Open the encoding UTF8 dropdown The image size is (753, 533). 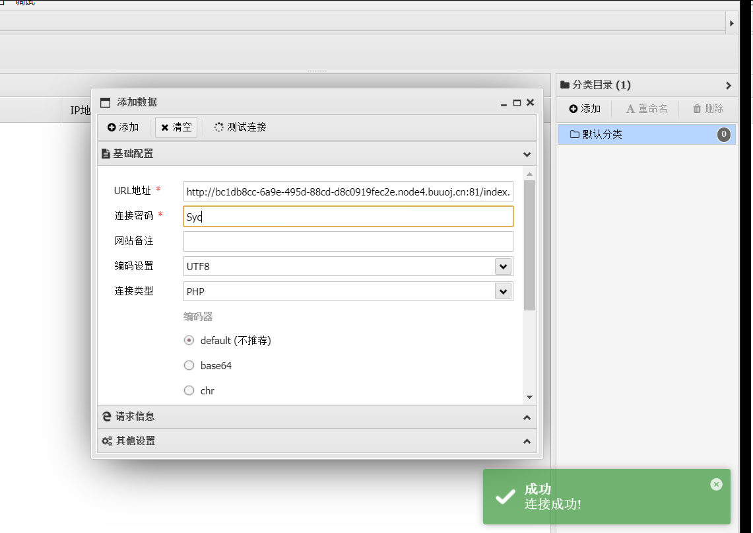(x=504, y=266)
